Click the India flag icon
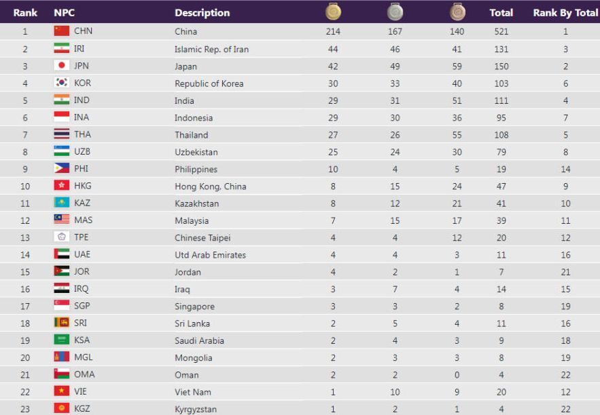 pos(62,100)
